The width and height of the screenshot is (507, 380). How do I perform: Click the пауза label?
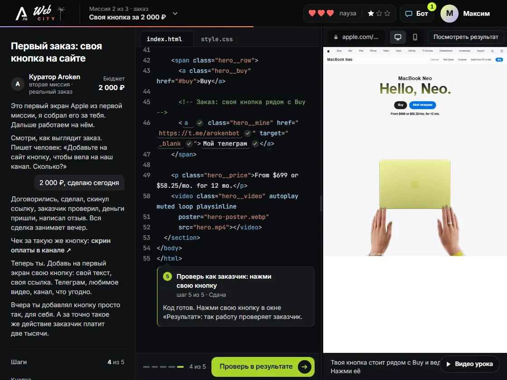coord(348,13)
